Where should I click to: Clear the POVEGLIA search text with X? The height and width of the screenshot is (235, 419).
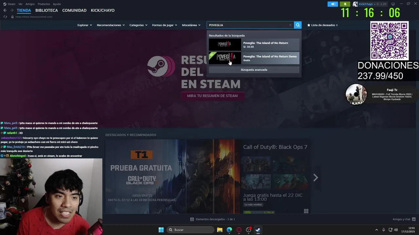[290, 25]
